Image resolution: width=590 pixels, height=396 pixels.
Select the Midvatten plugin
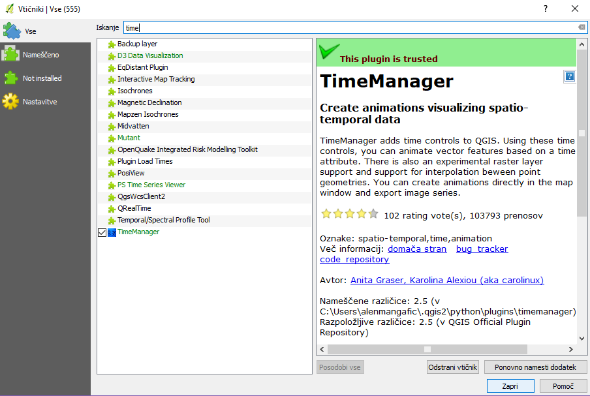coord(204,126)
